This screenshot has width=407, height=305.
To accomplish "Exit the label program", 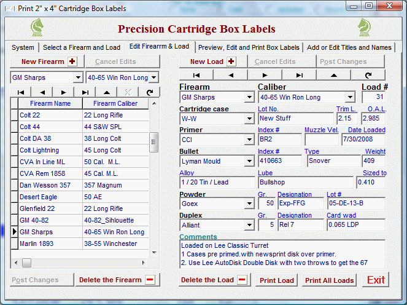I will point(376,280).
